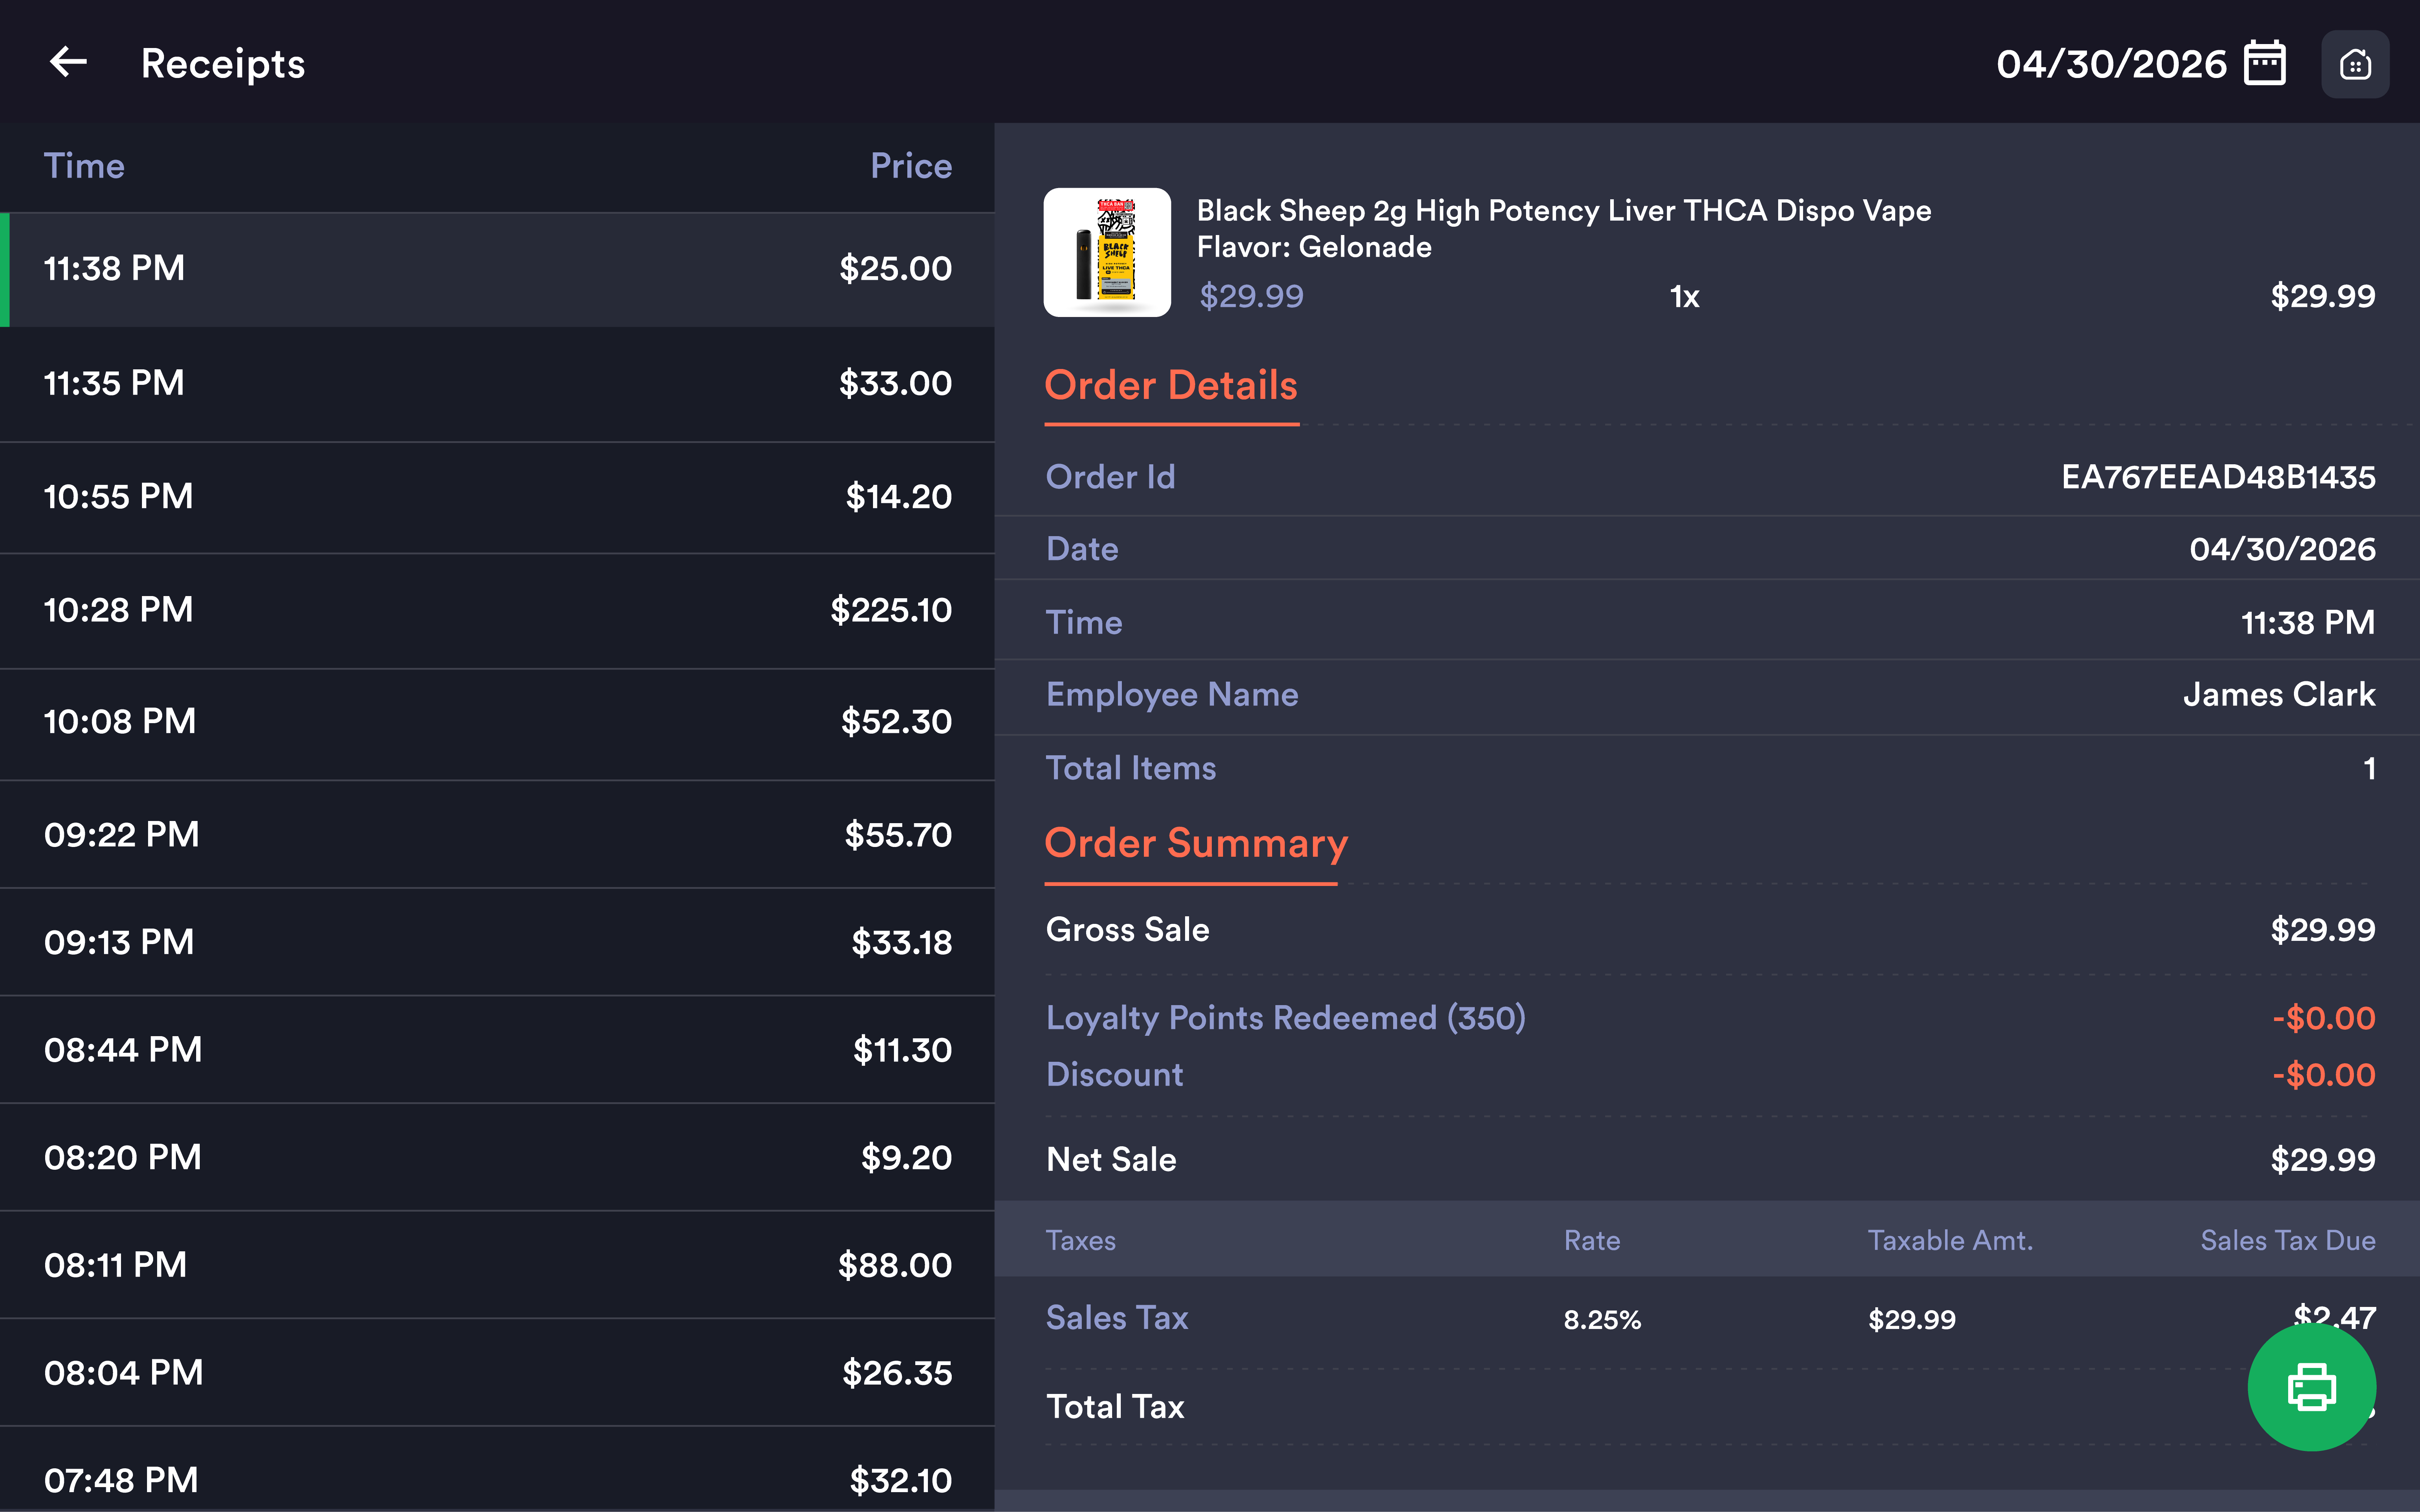Open the 10:28 PM receipt for $225.10
The height and width of the screenshot is (1512, 2420).
[497, 611]
